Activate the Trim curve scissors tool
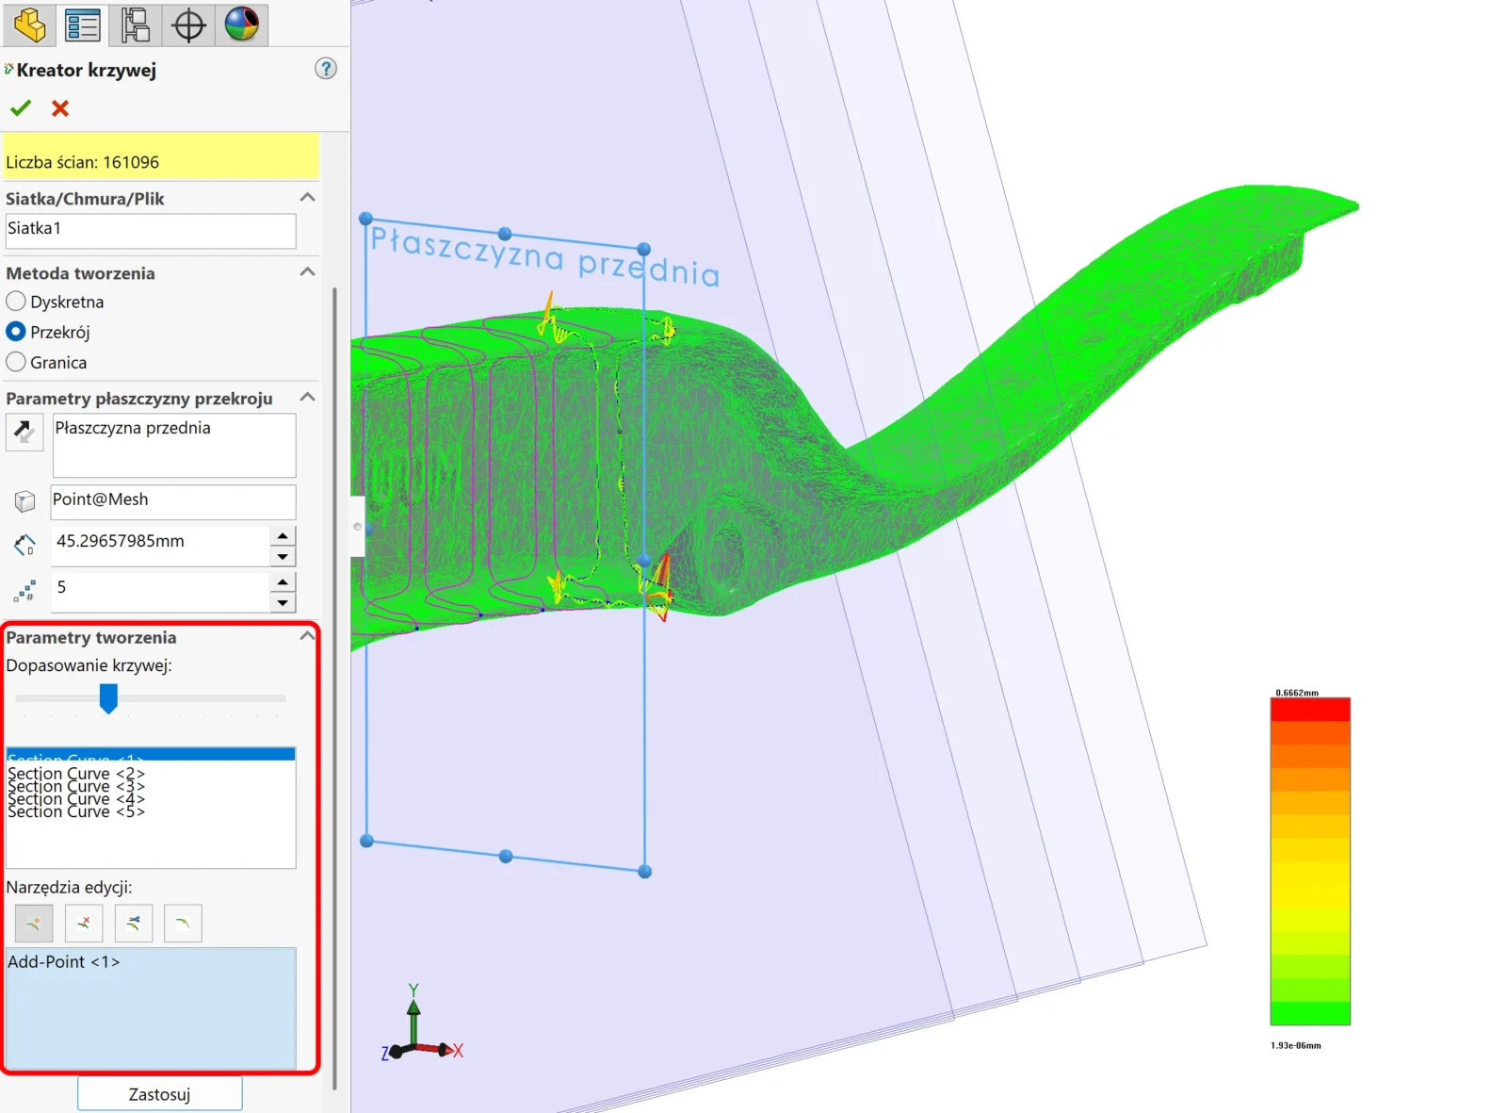The width and height of the screenshot is (1507, 1113). (134, 924)
